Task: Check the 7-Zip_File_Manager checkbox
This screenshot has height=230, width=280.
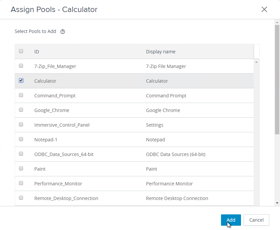Action: [21, 66]
